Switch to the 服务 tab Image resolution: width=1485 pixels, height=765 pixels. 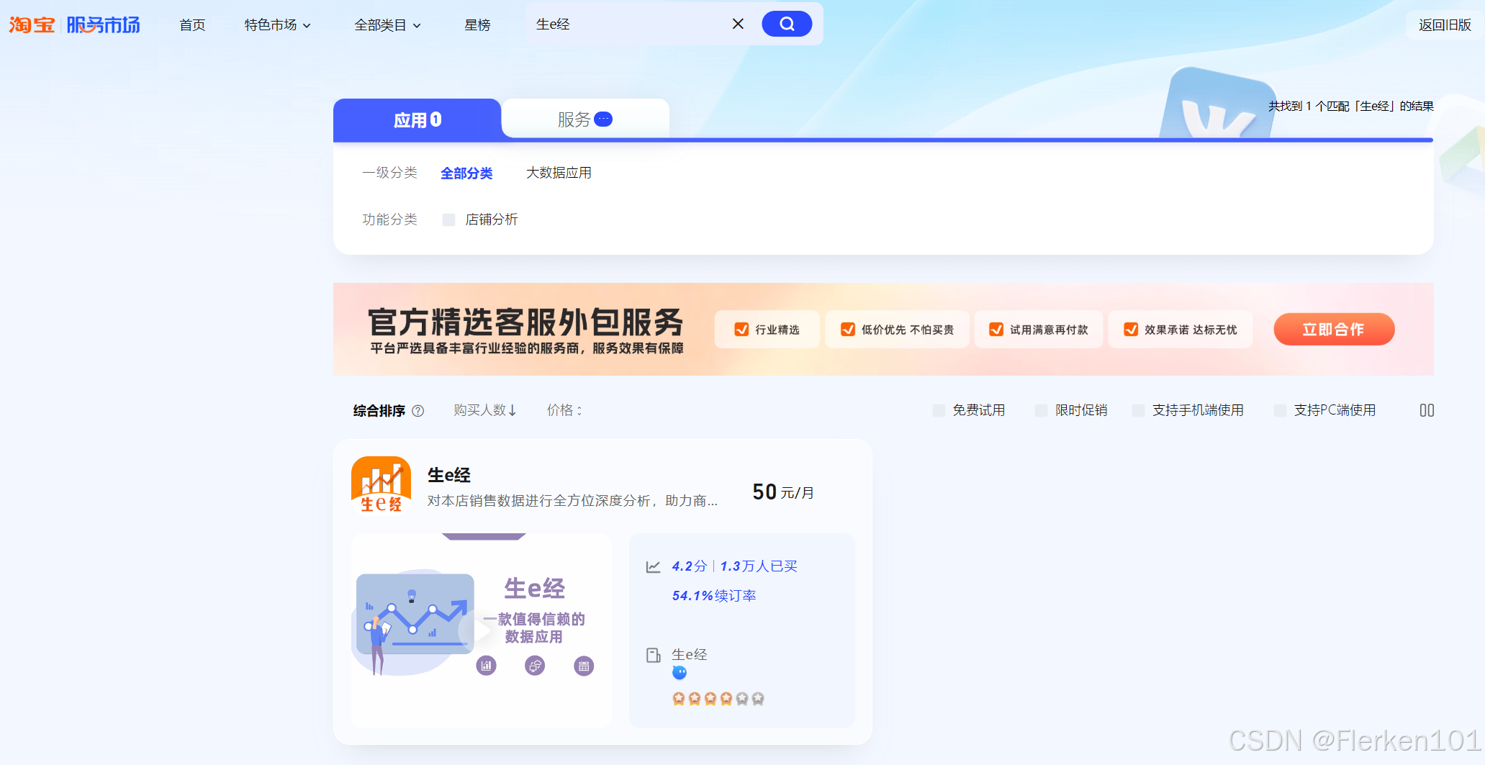click(x=585, y=119)
